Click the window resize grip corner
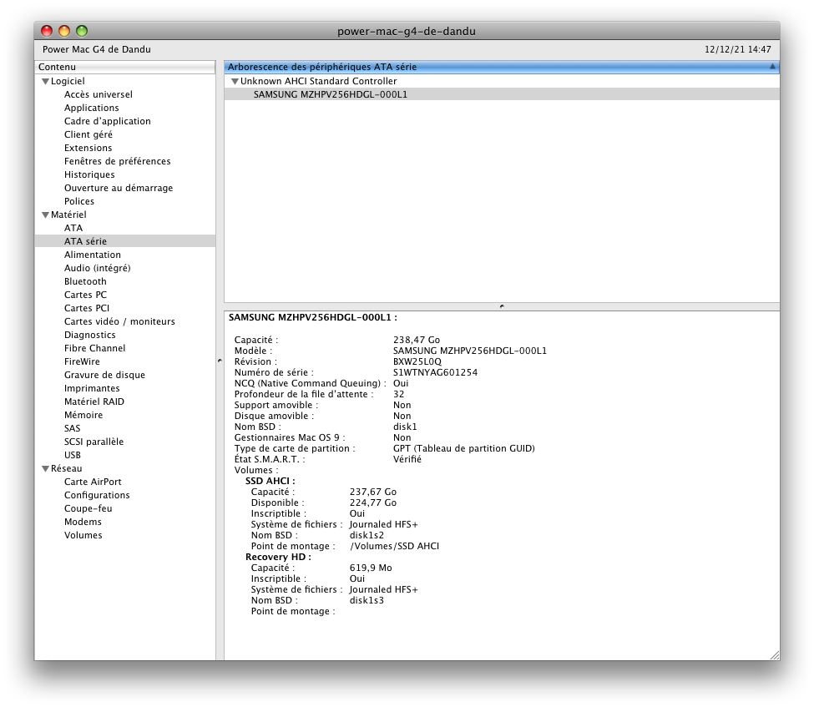Screen dimensions: 814x707 [x=773, y=654]
